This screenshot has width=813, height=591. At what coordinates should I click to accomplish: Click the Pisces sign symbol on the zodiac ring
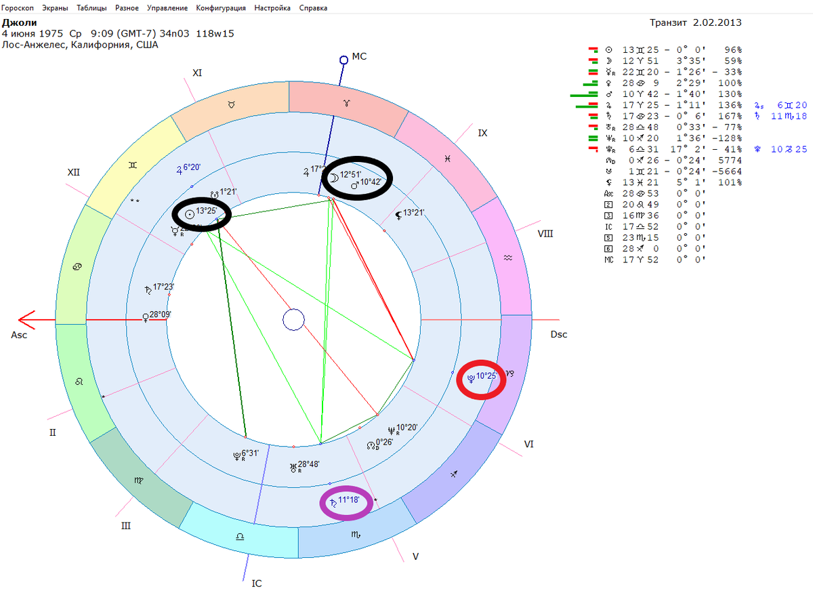(x=448, y=158)
